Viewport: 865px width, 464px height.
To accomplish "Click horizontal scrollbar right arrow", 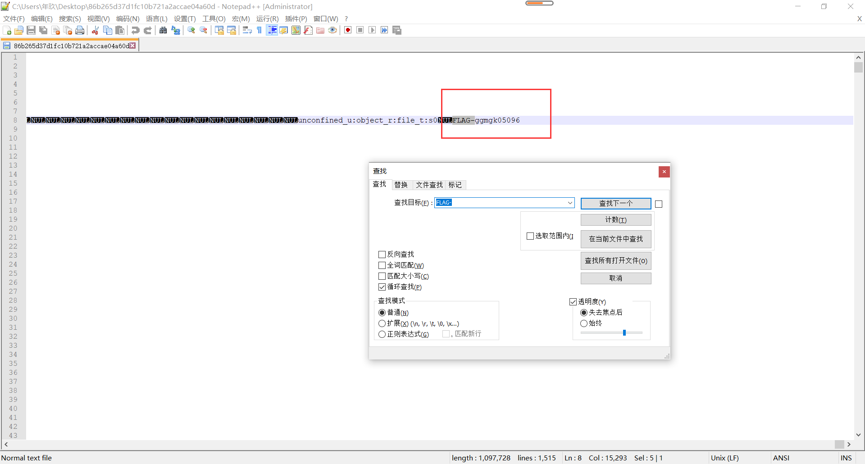I will [849, 444].
